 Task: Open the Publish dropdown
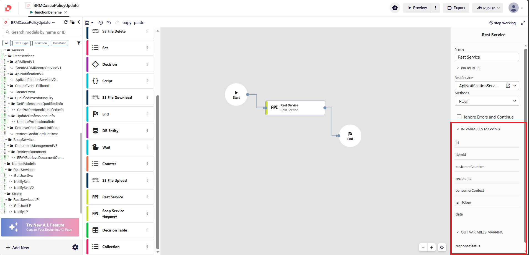pos(488,8)
